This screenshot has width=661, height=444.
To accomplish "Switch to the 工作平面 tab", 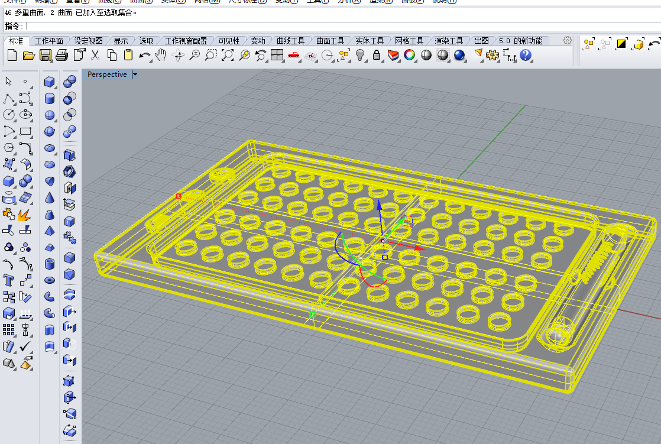I will (x=49, y=41).
